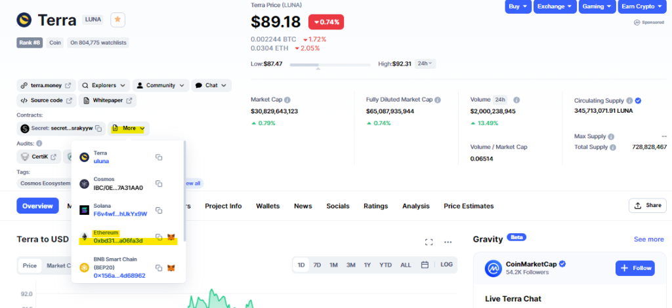Select 7D chart timeframe

pyautogui.click(x=317, y=265)
